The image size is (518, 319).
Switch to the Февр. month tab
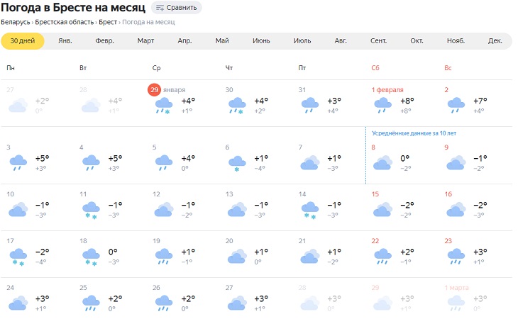(x=105, y=40)
